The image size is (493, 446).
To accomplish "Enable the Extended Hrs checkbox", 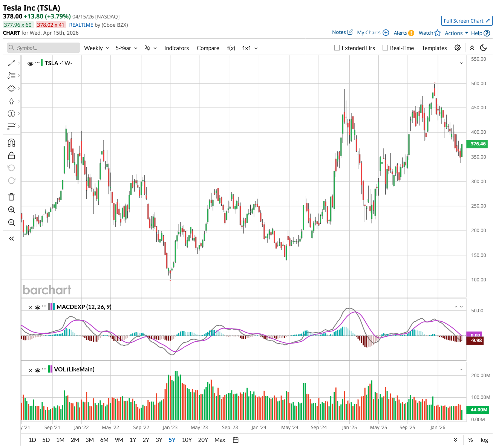I will tap(337, 48).
